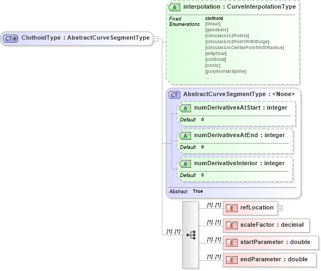Select the refLocation element
The image size is (321, 271).
coord(250,208)
